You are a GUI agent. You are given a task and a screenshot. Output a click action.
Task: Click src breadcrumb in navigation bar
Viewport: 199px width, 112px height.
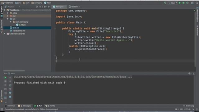18,3
